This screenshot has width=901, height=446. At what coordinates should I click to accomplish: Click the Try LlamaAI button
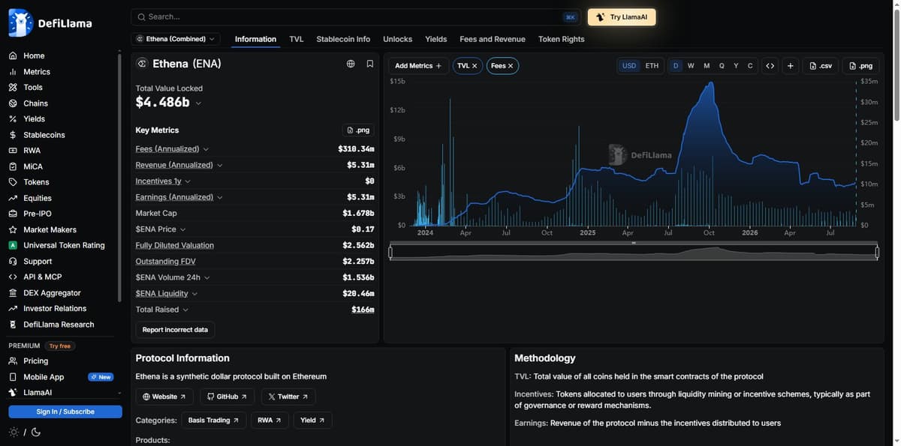622,17
